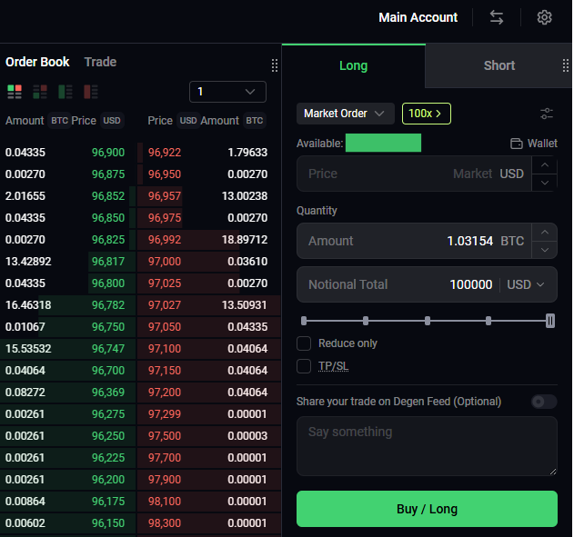Click bid amount 16.46318

[x=28, y=305]
